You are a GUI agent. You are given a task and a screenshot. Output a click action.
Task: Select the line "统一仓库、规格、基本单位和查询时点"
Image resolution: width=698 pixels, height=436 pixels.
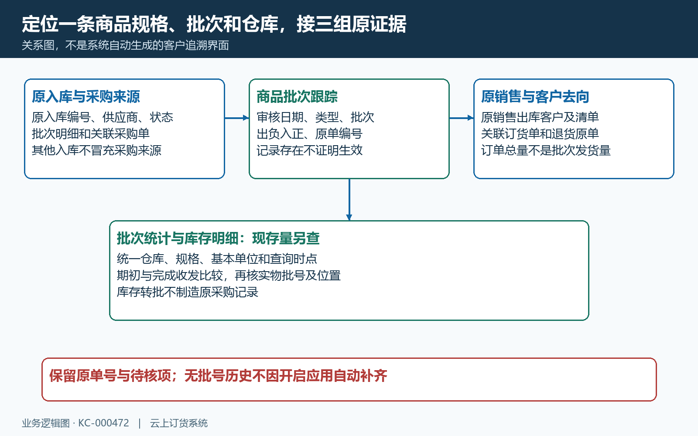point(217,259)
